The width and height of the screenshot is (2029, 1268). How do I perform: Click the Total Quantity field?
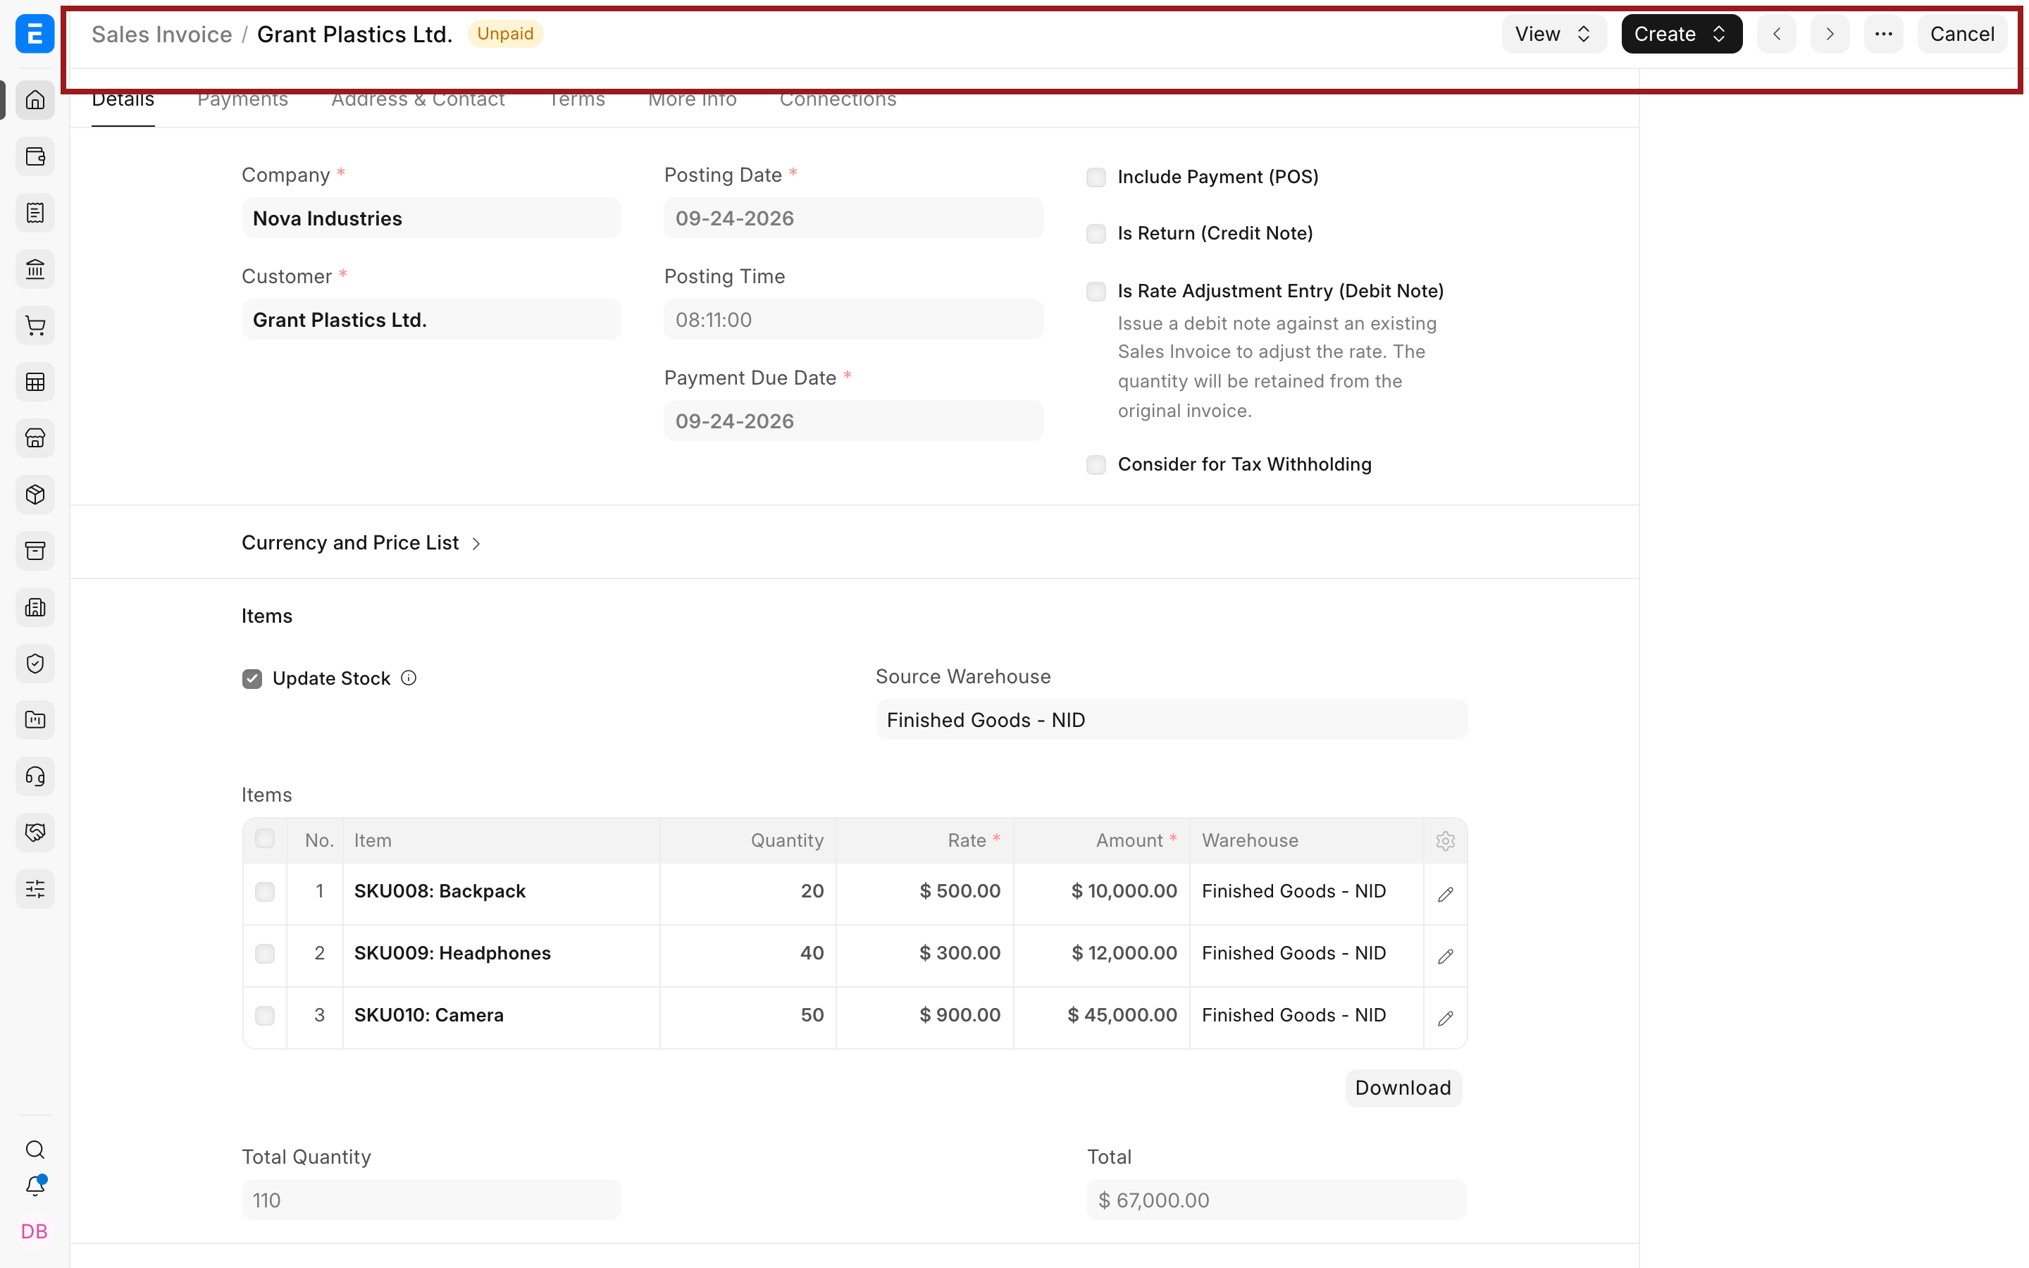431,1200
